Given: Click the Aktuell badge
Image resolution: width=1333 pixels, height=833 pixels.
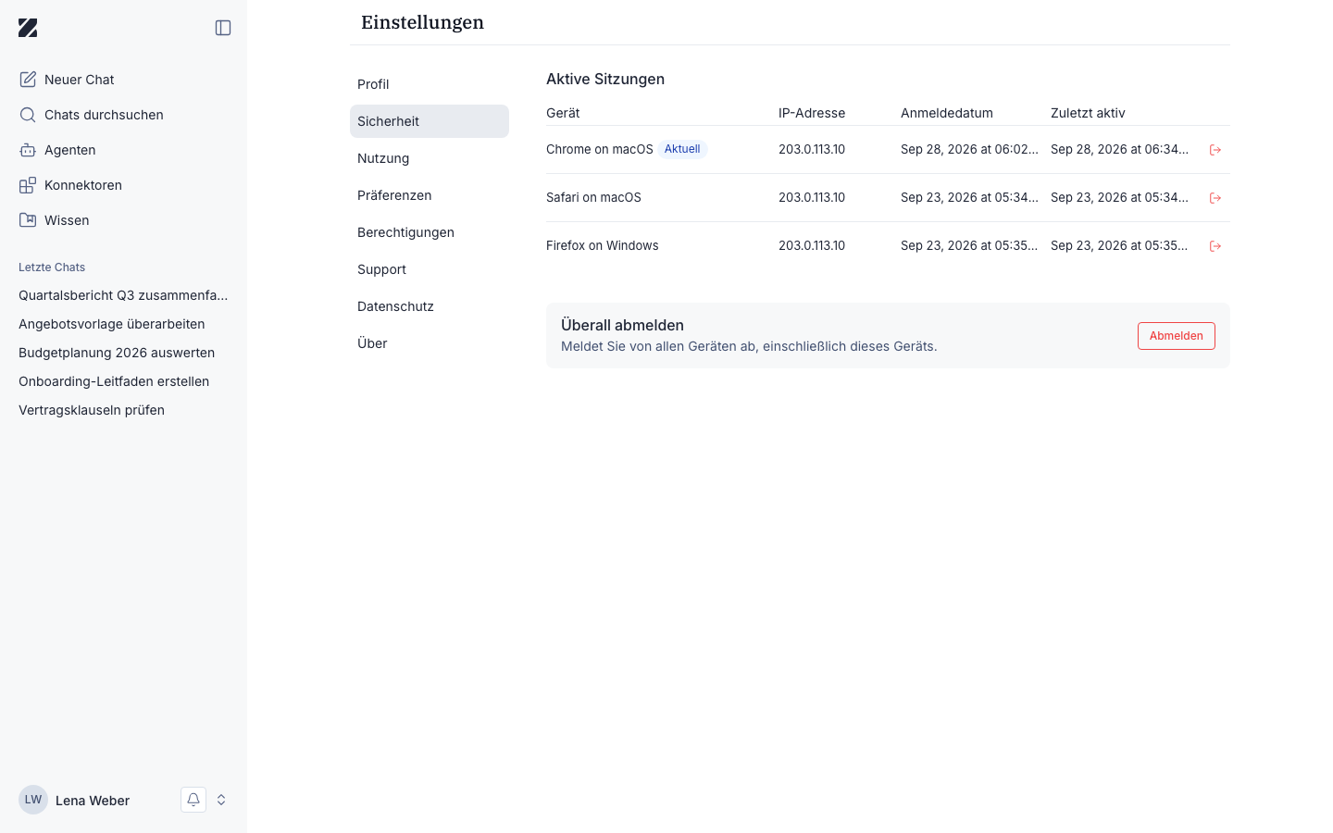Looking at the screenshot, I should (682, 149).
